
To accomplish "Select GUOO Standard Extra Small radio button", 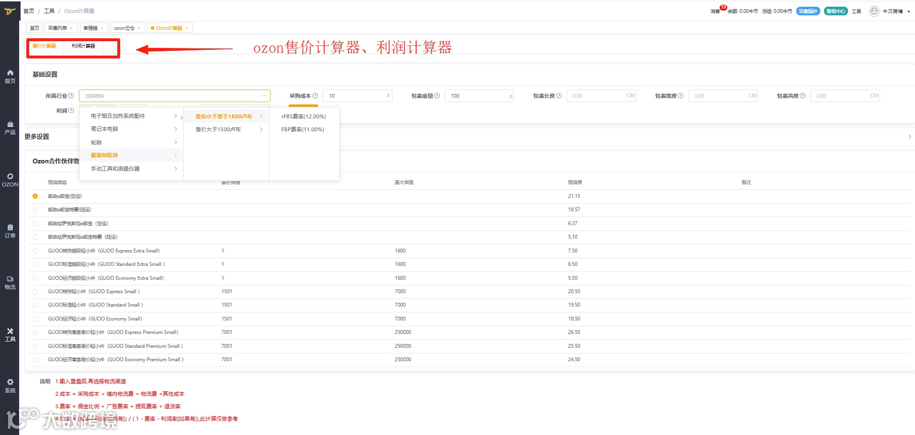I will [35, 264].
